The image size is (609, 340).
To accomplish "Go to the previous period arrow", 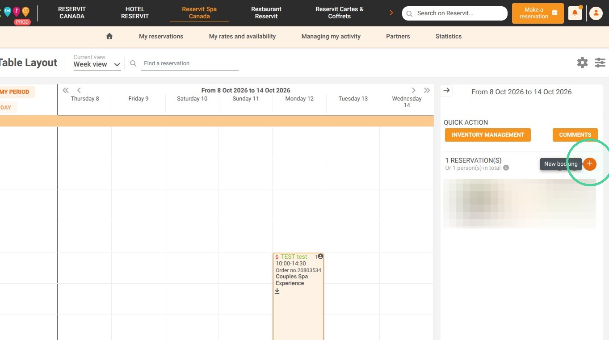I will click(79, 90).
